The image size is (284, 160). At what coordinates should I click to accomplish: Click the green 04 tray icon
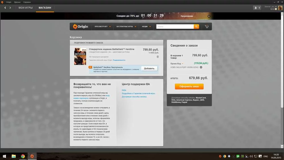point(238,156)
